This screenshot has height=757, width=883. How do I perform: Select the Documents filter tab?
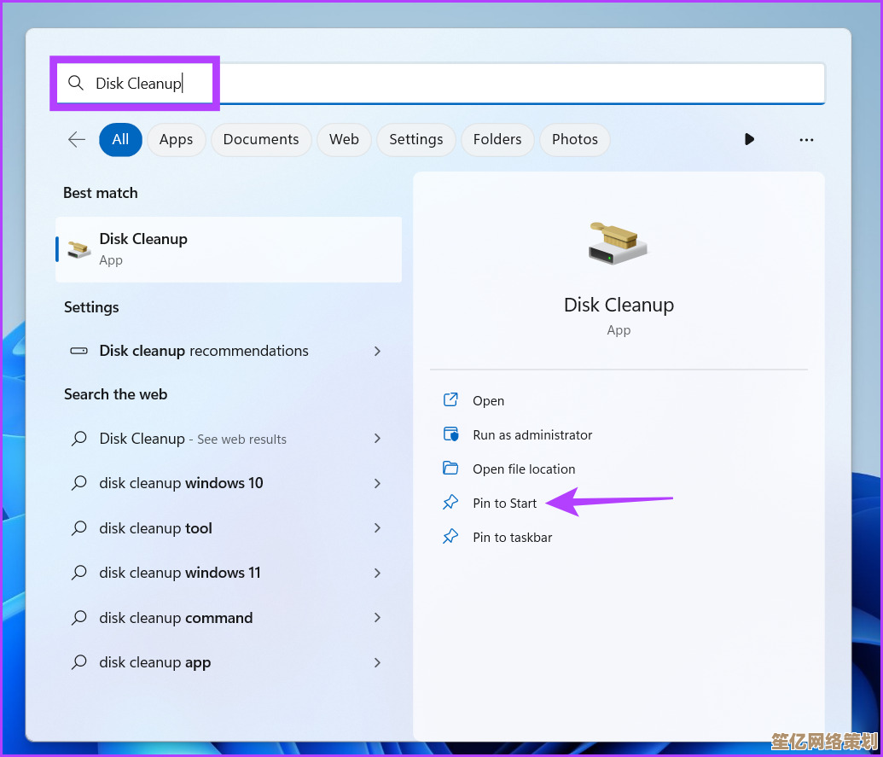(x=261, y=139)
